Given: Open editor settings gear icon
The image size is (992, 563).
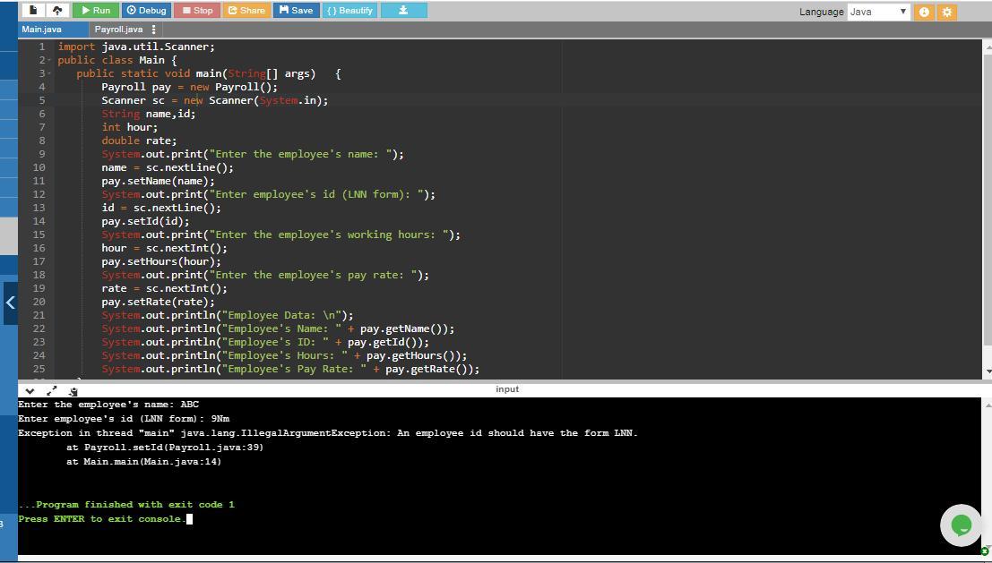Looking at the screenshot, I should click(x=946, y=12).
